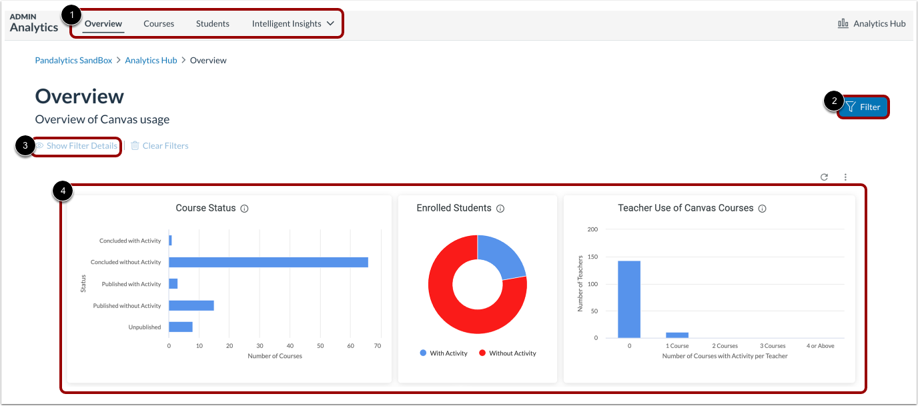Toggle the With Activity legend item

tap(448, 353)
